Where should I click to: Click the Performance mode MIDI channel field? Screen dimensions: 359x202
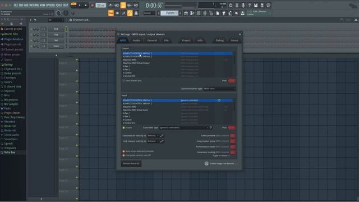tap(233, 146)
